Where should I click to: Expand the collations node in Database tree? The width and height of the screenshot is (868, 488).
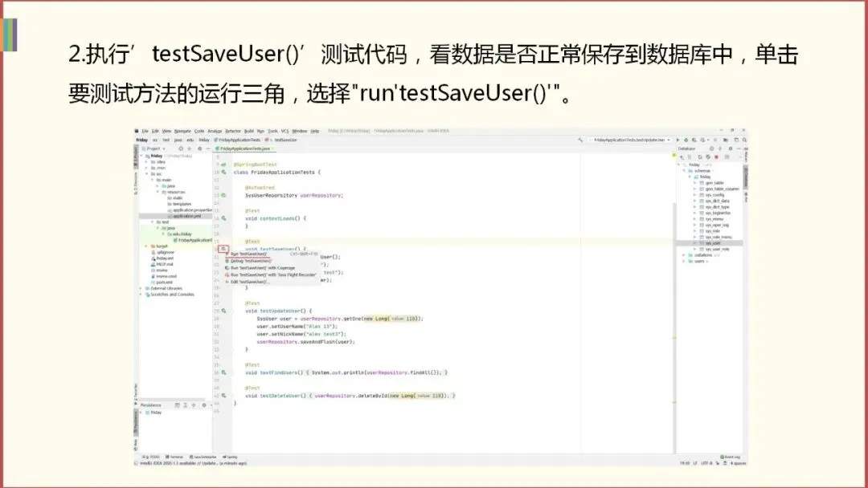(685, 255)
